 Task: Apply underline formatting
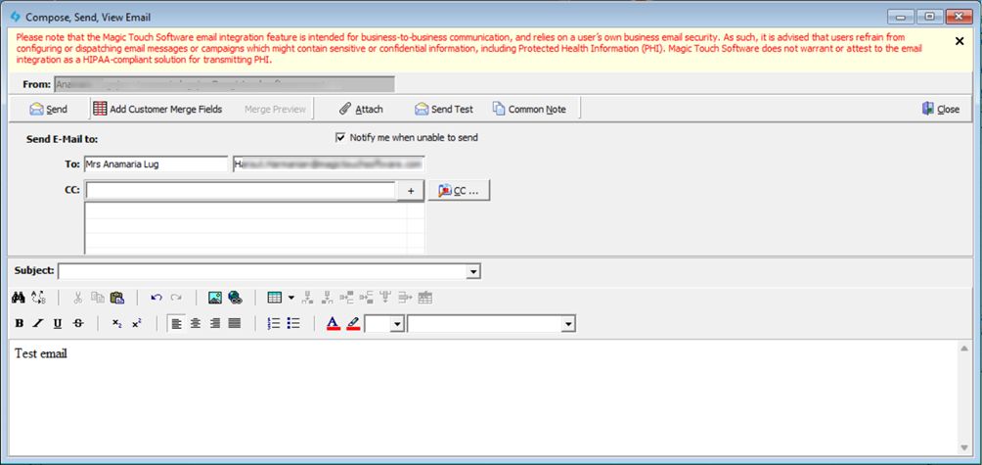[x=58, y=323]
